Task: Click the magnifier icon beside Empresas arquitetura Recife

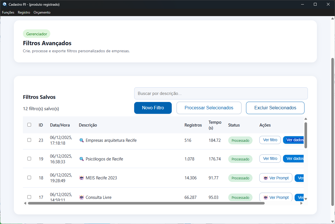Action: [82, 140]
